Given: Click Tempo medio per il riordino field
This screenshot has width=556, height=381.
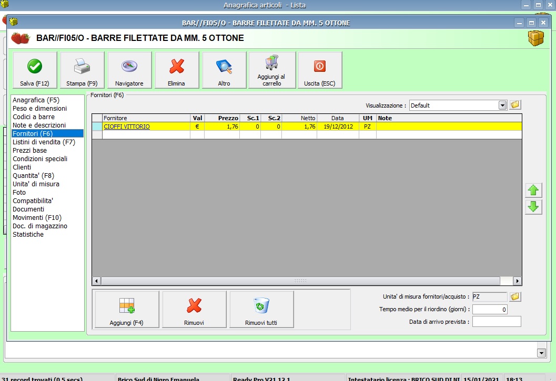Looking at the screenshot, I should (490, 309).
